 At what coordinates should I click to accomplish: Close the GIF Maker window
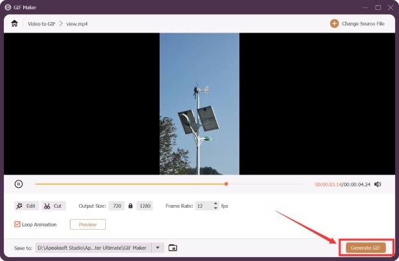390,7
